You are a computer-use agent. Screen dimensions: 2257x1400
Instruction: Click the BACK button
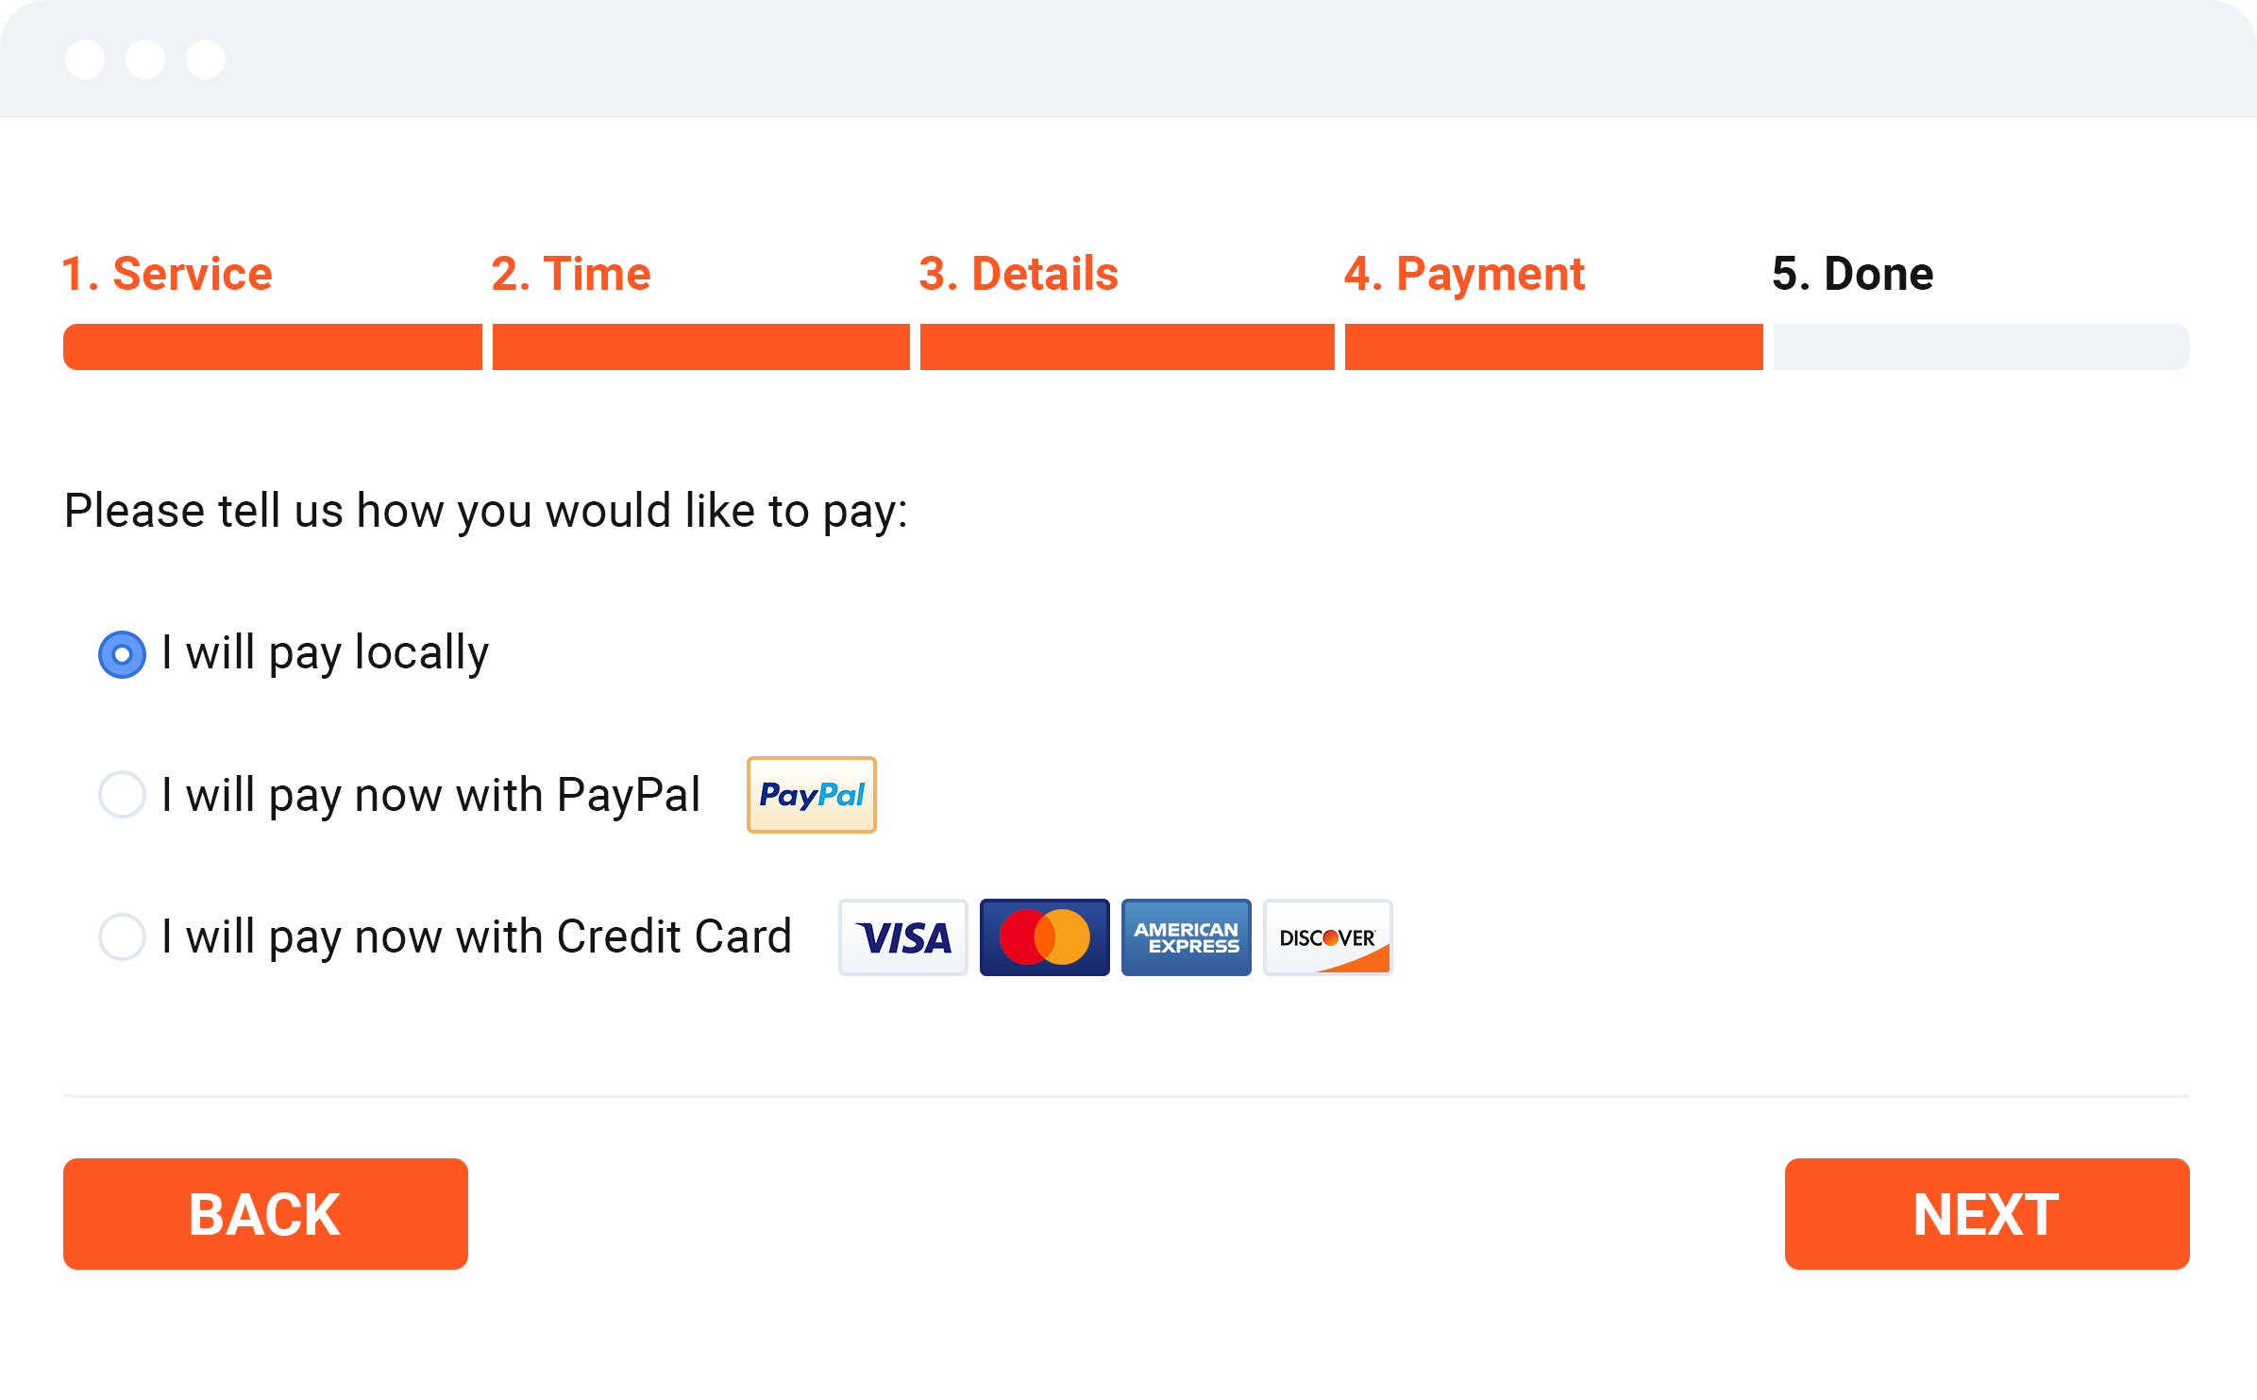point(265,1214)
